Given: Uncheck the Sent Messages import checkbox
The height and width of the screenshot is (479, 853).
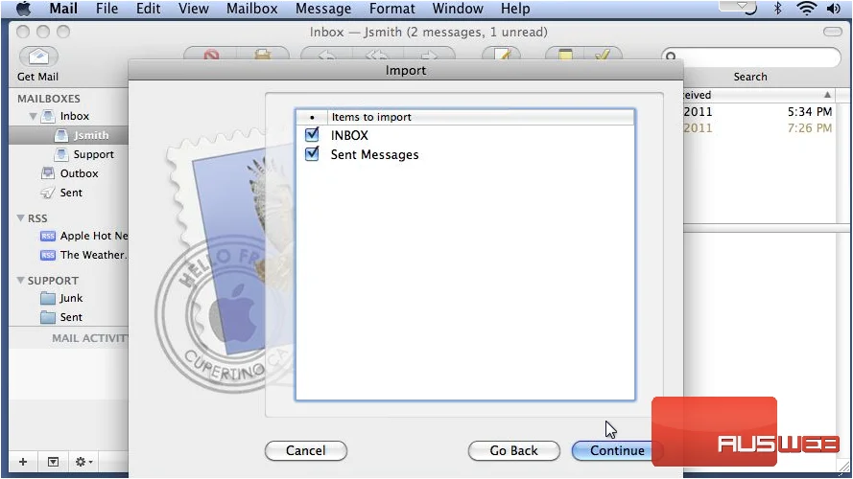Looking at the screenshot, I should pyautogui.click(x=312, y=153).
